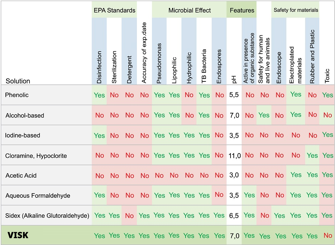The image size is (335, 245).
Task: Click the Safety for materials header
Action: (x=296, y=10)
